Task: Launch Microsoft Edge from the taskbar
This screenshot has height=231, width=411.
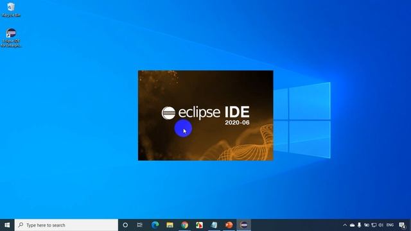Action: 155,225
